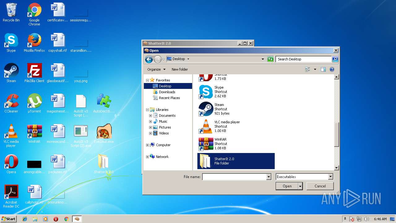This screenshot has width=396, height=223.
Task: Select ShatterIt 2.0 folder in file list
Action: tap(236, 161)
